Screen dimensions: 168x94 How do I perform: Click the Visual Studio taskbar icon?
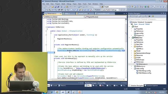[x=63, y=92]
